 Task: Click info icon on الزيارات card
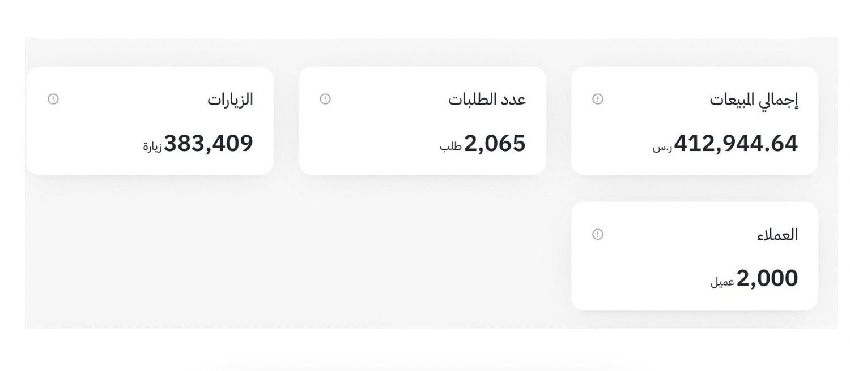[x=53, y=99]
